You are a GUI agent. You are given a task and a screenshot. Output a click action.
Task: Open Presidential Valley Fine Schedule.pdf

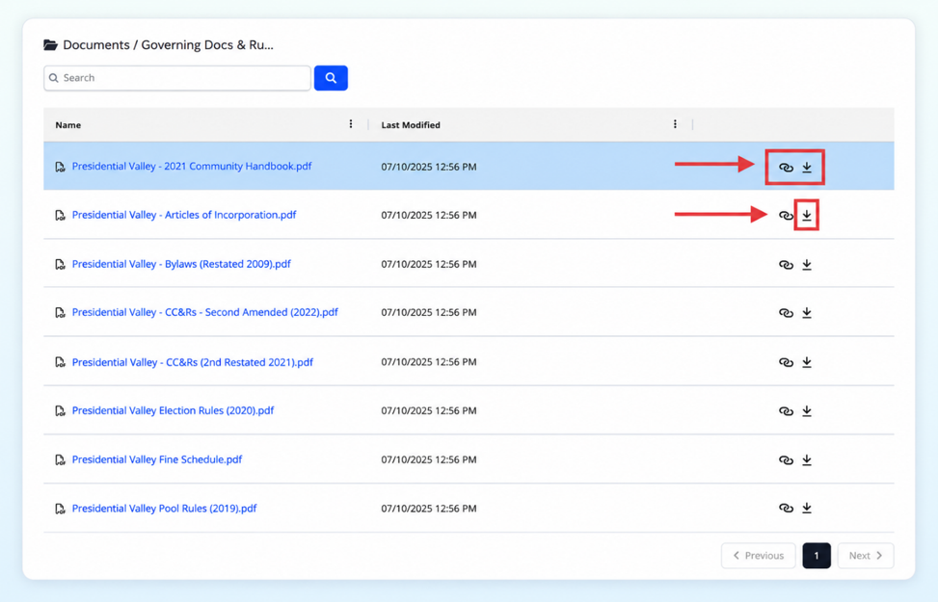157,459
